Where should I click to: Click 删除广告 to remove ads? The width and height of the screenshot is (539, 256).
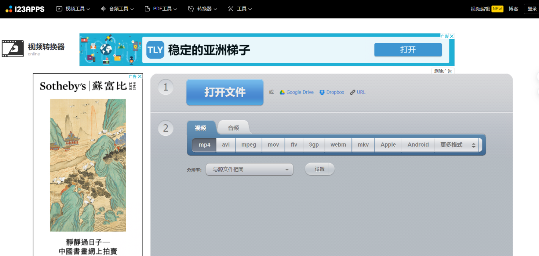(x=443, y=71)
